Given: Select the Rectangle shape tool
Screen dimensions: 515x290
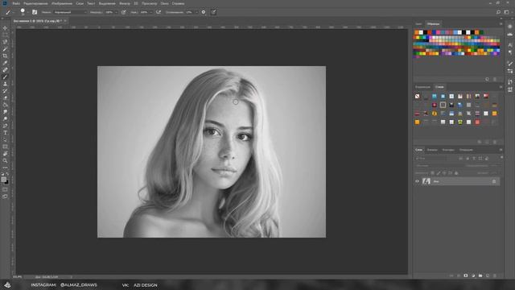Looking at the screenshot, I should (x=5, y=147).
